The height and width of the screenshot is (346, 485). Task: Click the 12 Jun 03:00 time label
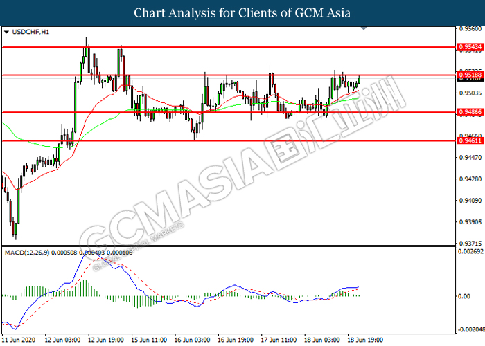[x=62, y=340]
